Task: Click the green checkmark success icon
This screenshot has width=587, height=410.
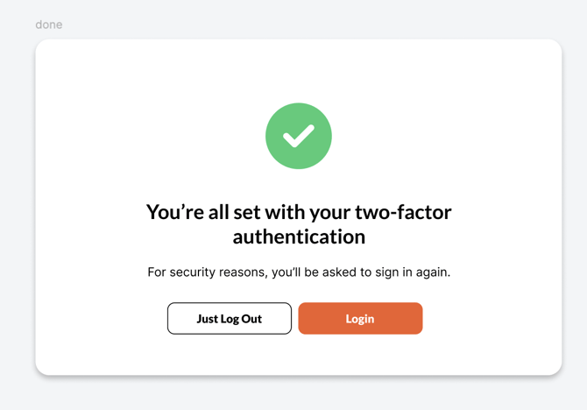Action: pos(299,136)
